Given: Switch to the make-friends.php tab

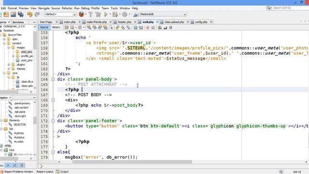Looking at the screenshot, I should pyautogui.click(x=97, y=22).
